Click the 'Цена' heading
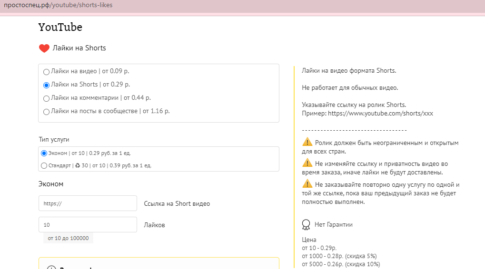 click(309, 240)
